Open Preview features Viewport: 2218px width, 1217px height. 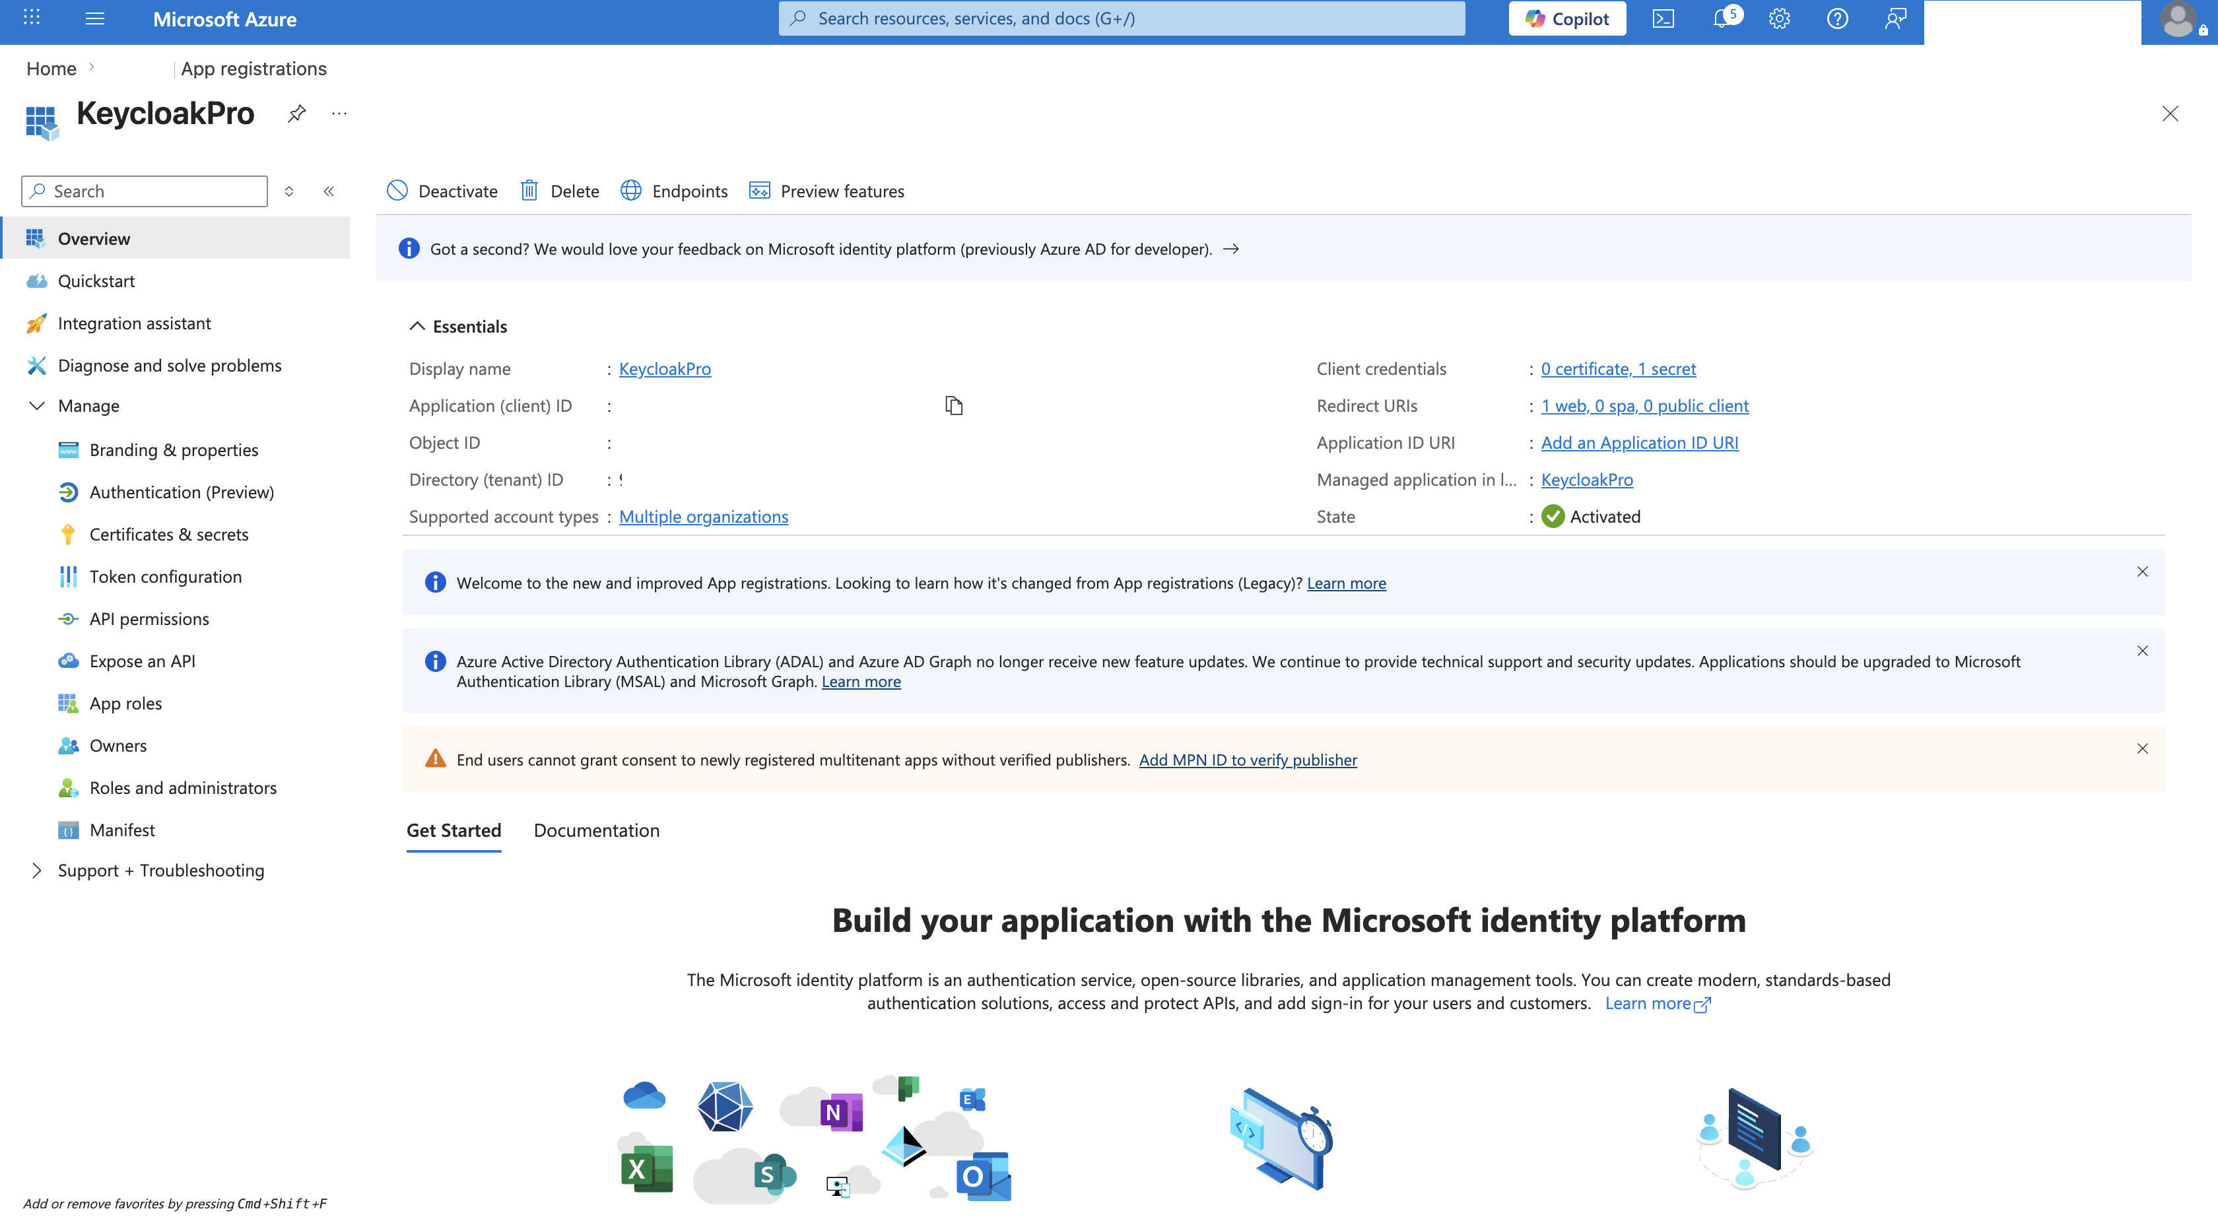pos(826,191)
